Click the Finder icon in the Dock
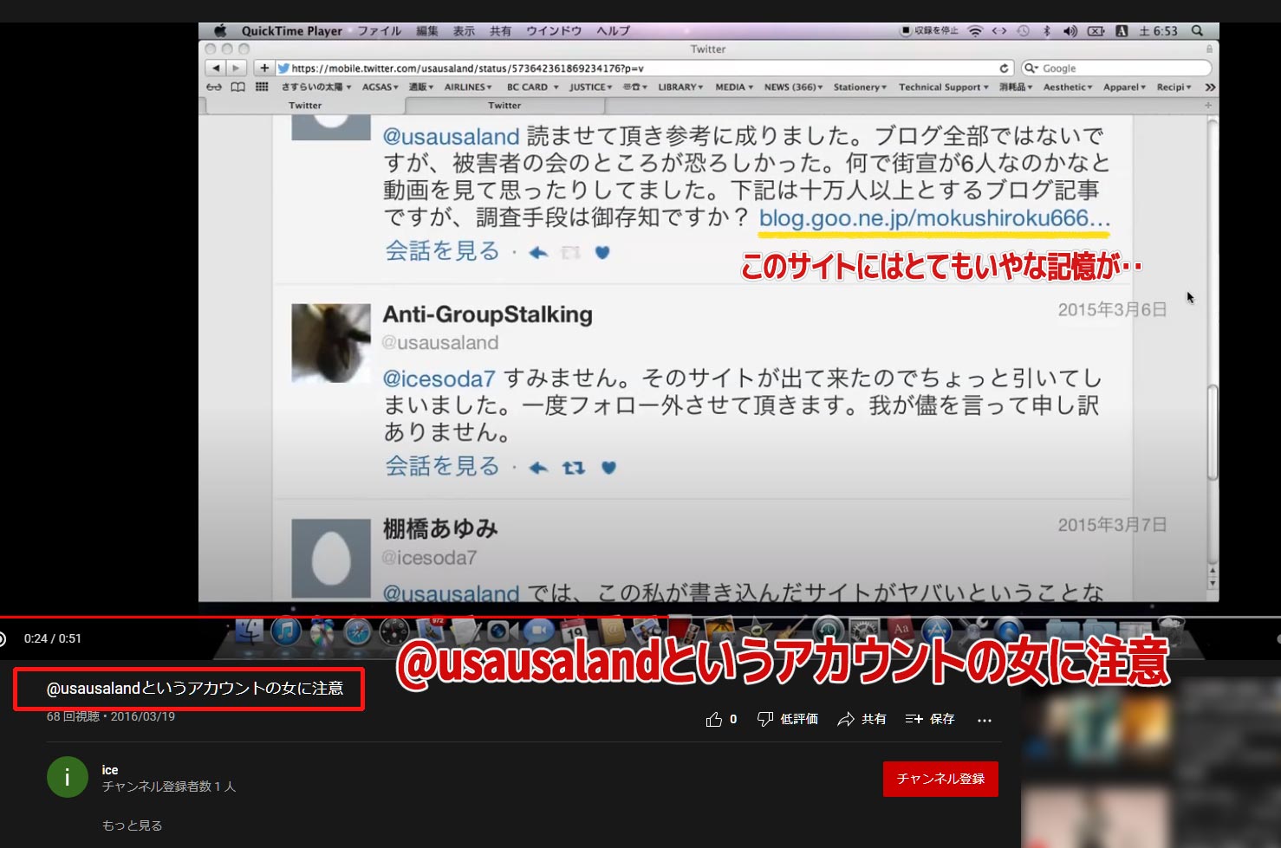 tap(249, 631)
